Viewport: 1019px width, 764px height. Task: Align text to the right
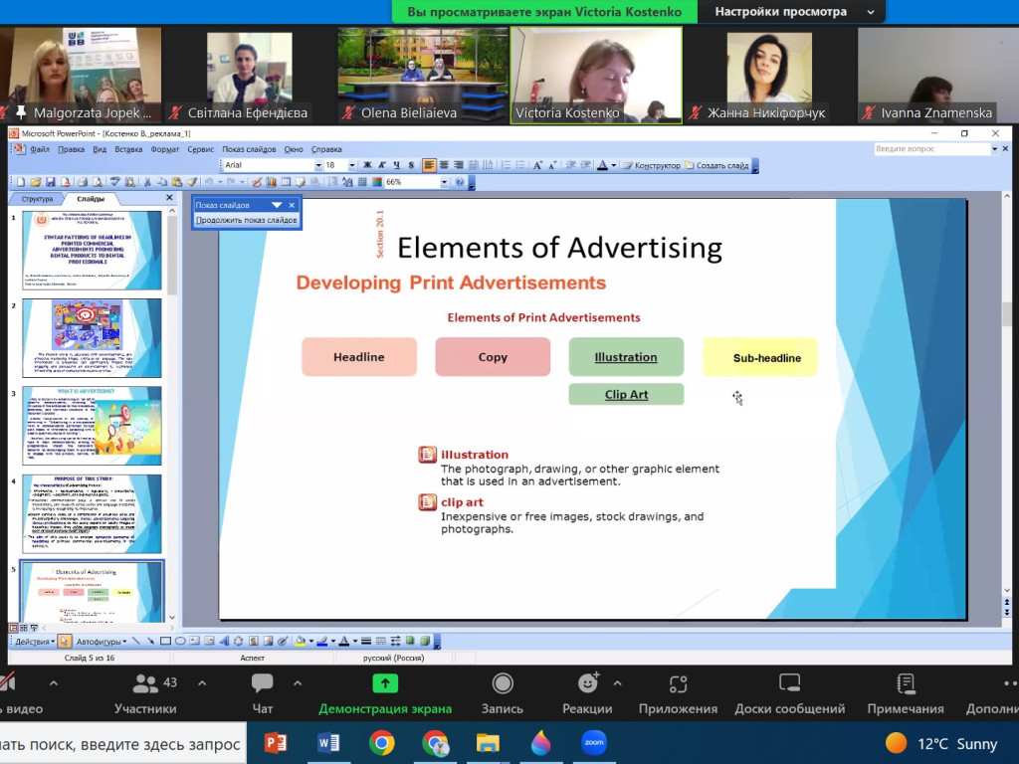[x=459, y=166]
